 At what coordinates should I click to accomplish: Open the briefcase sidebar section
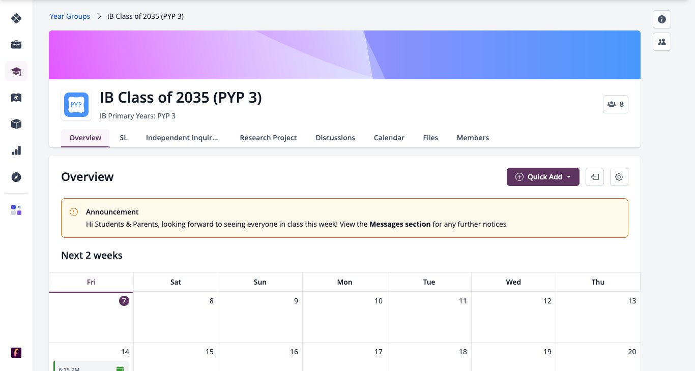tap(16, 45)
